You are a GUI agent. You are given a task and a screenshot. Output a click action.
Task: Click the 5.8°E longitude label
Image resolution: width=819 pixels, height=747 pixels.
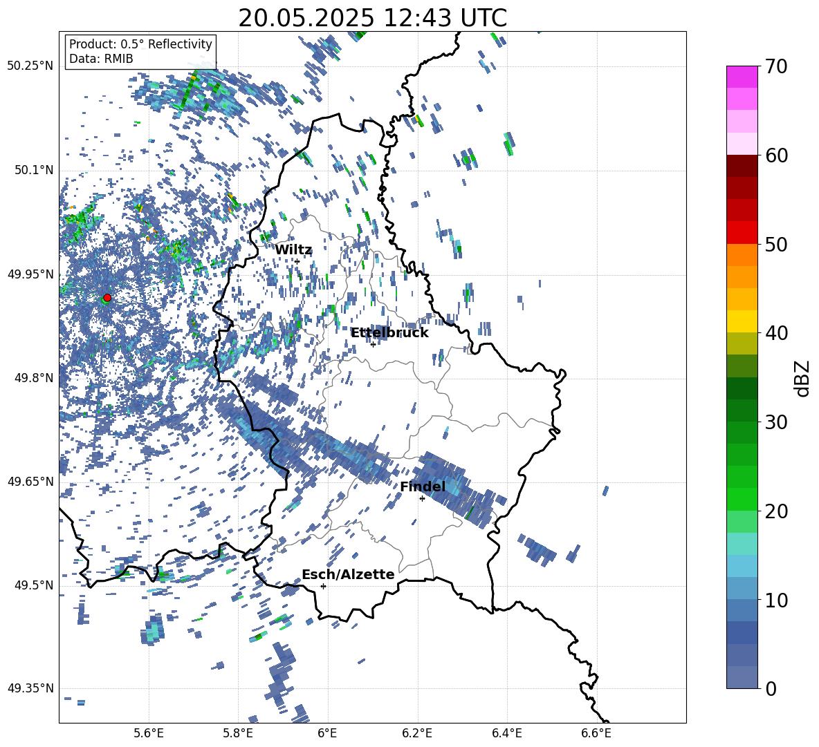click(x=238, y=733)
